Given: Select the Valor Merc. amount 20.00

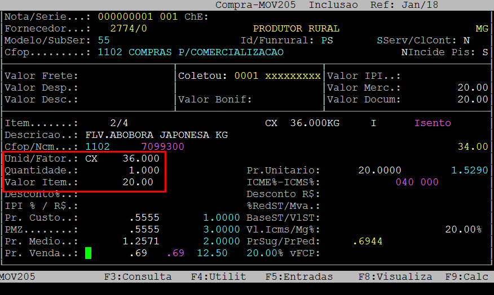Looking at the screenshot, I should (x=473, y=88).
